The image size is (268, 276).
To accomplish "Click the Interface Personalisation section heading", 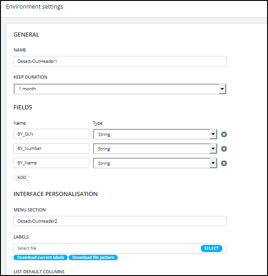I will click(55, 194).
